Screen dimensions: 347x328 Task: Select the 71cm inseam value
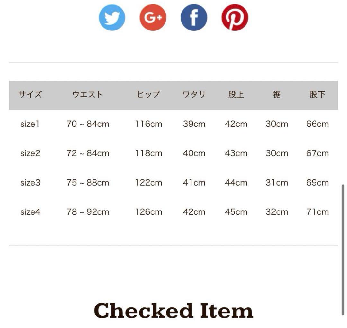tap(317, 212)
